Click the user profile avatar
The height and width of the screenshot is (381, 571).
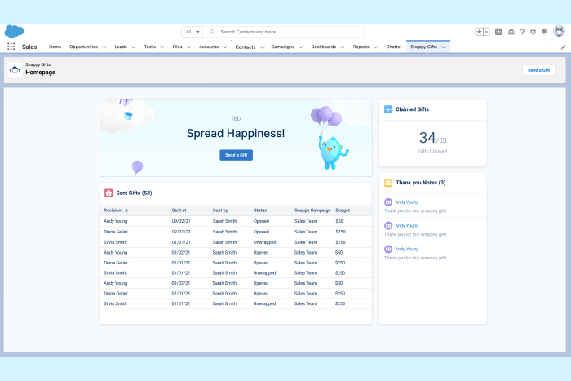(x=559, y=31)
